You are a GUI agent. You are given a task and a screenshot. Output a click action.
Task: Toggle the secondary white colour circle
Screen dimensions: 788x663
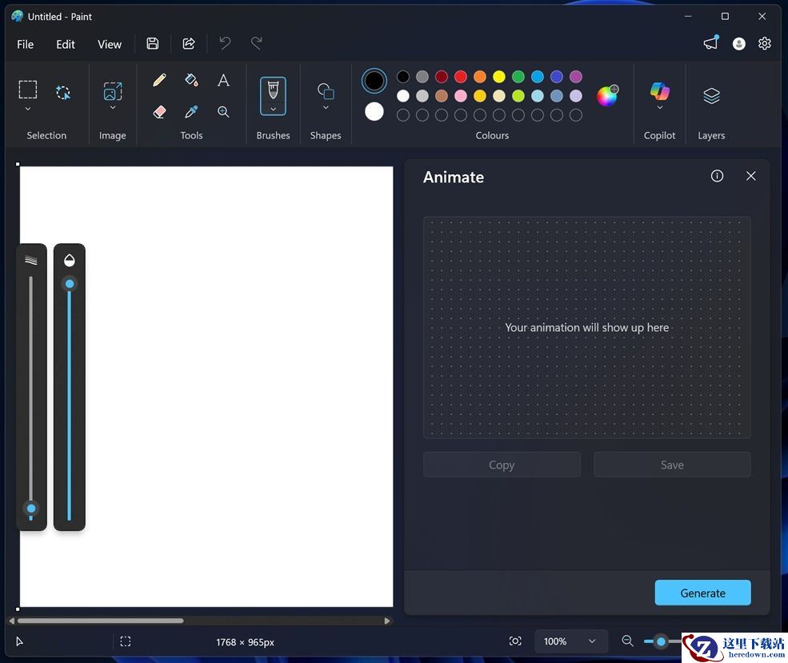click(x=374, y=112)
